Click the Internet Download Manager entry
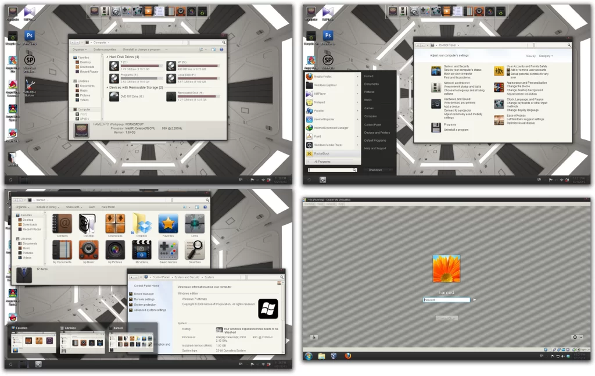The image size is (595, 376). (330, 128)
